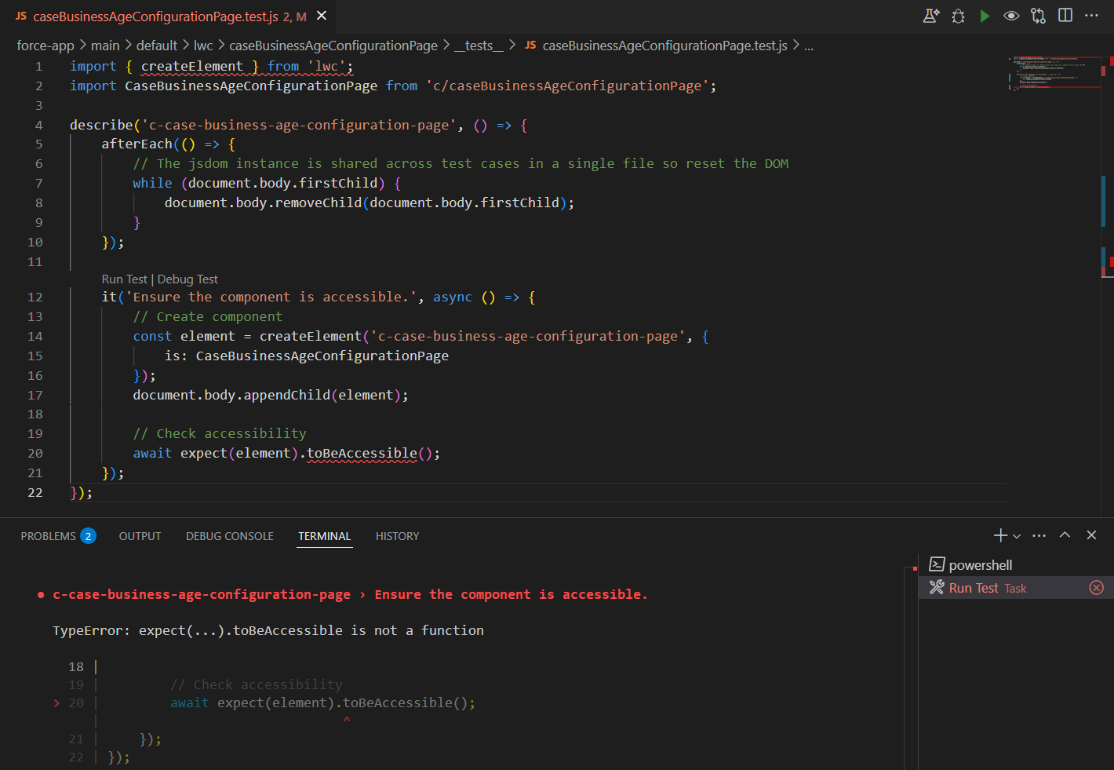Click the while keyword on line 7

tap(152, 183)
